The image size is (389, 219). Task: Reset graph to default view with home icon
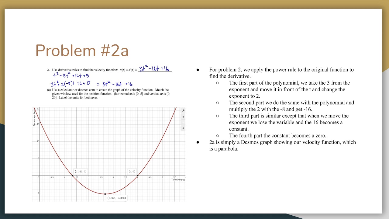pyautogui.click(x=183, y=128)
